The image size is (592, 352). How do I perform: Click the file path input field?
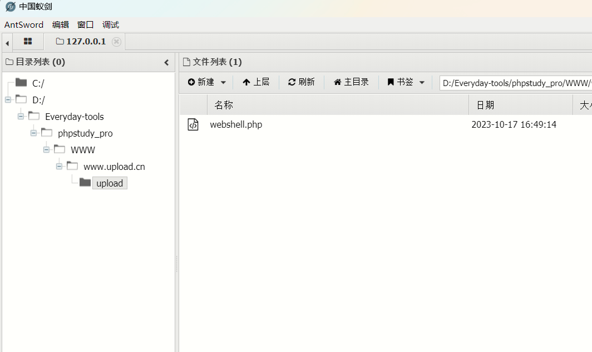tap(515, 83)
